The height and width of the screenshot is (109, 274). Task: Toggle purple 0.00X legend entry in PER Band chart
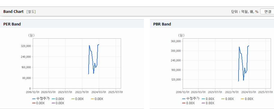58,103
